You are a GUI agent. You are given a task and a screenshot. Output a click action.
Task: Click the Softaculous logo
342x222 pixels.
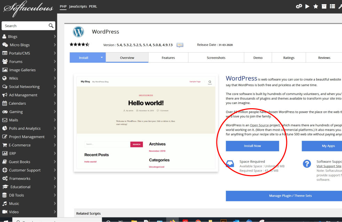[28, 8]
